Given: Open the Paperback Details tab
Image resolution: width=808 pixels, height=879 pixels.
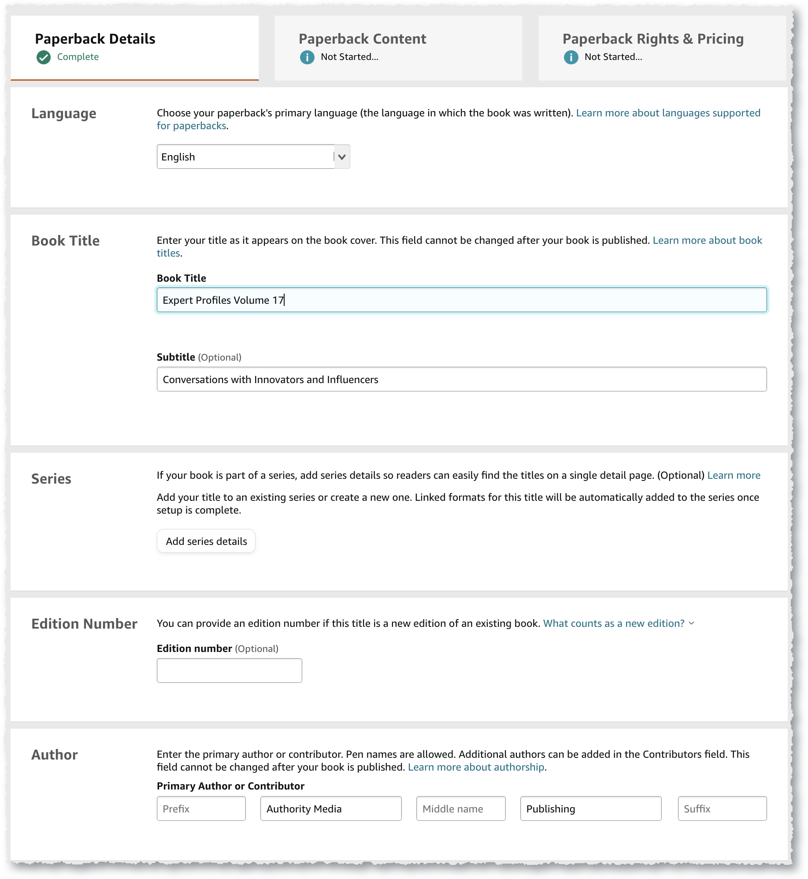Looking at the screenshot, I should pos(135,48).
